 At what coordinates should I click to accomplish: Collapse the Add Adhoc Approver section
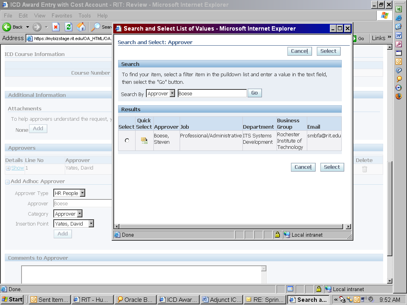8,181
